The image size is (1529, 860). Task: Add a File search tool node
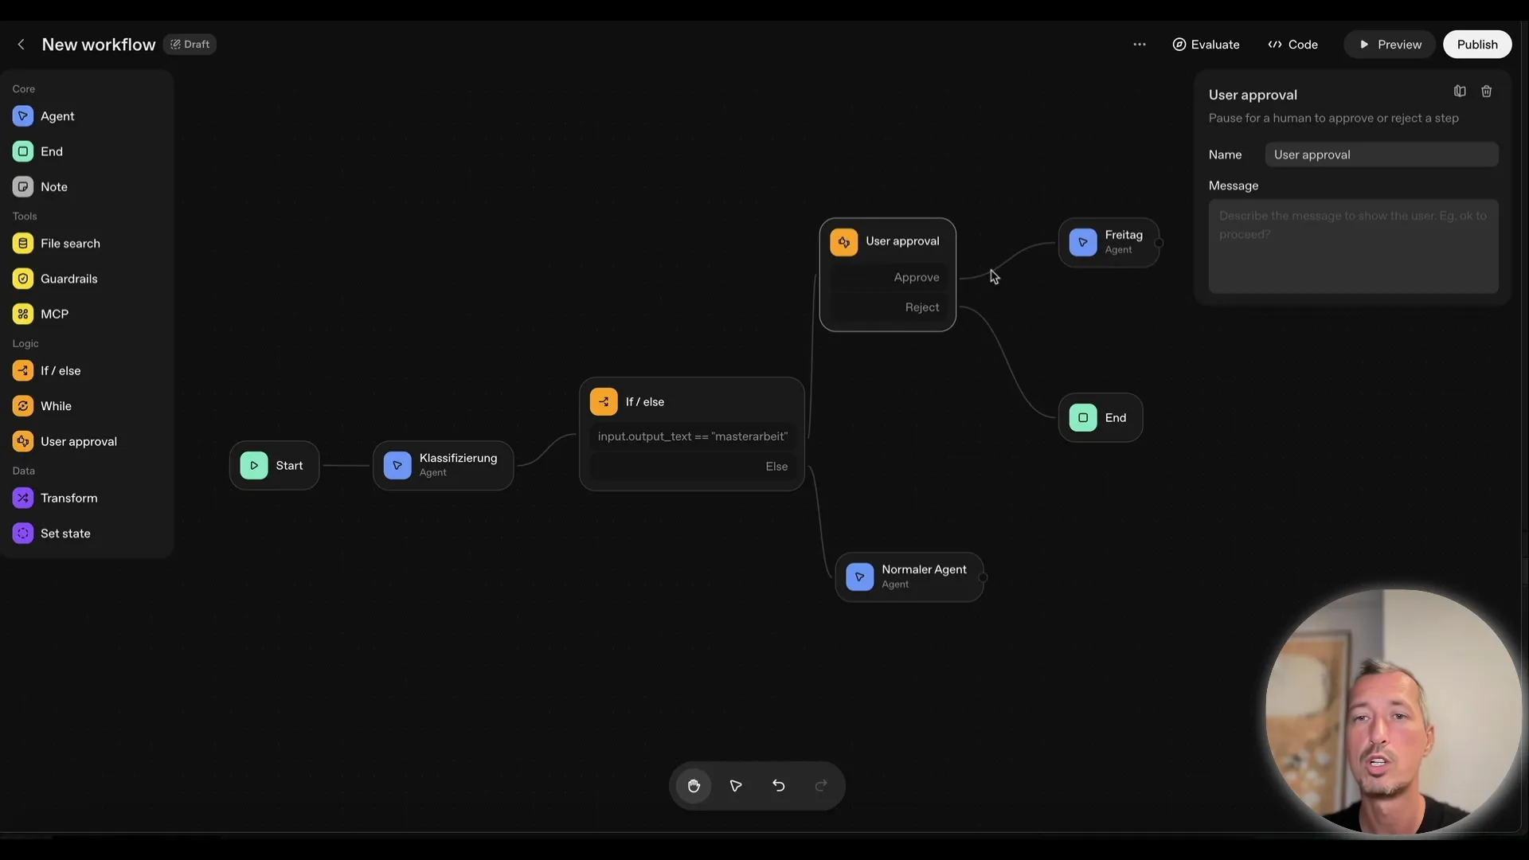coord(70,243)
